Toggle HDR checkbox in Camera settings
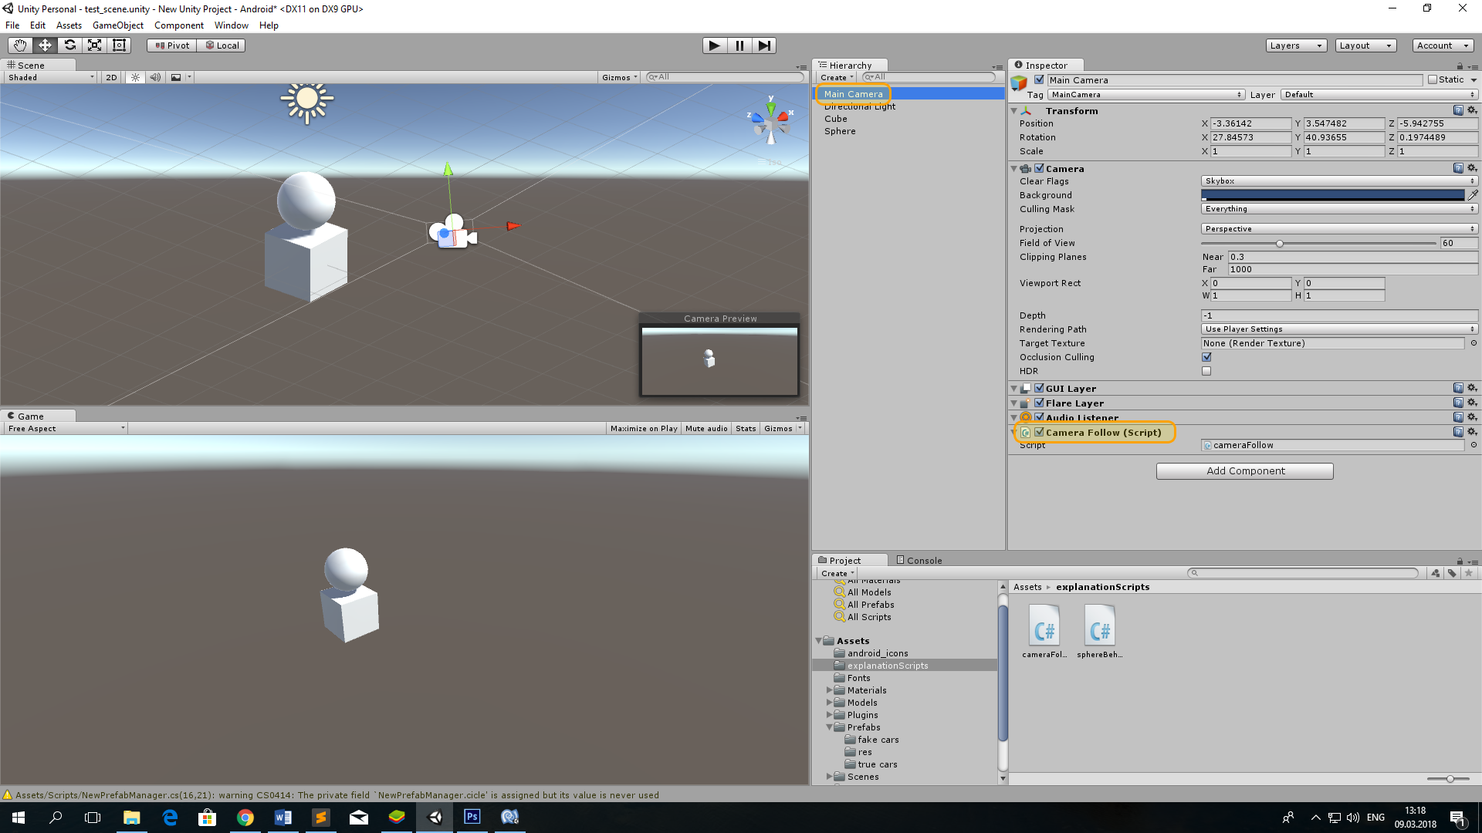This screenshot has height=833, width=1482. pyautogui.click(x=1206, y=371)
